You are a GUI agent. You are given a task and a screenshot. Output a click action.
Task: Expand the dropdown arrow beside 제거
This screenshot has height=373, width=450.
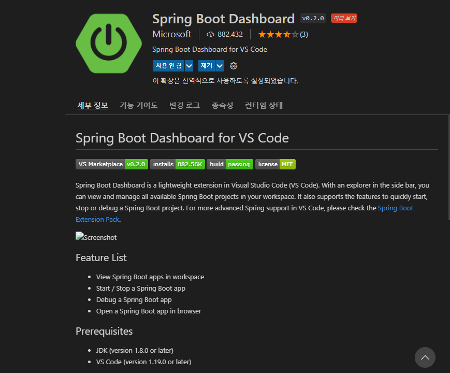pyautogui.click(x=220, y=66)
